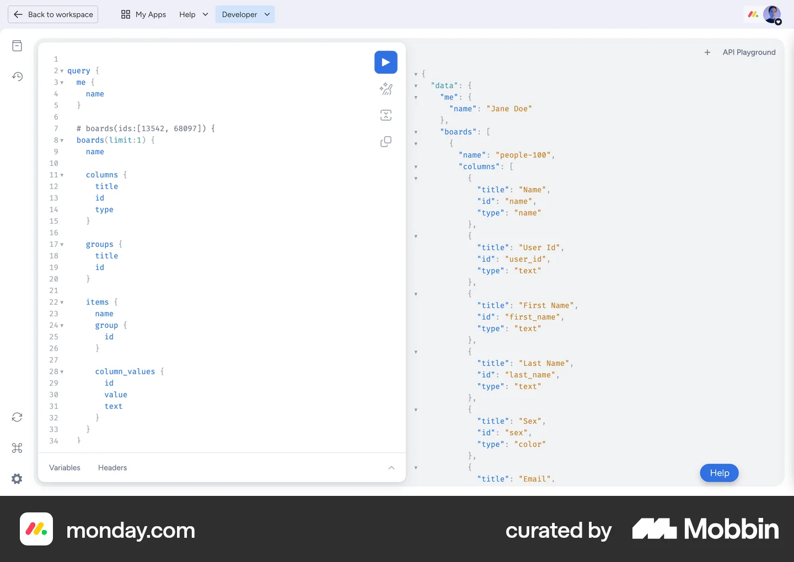The width and height of the screenshot is (794, 562).
Task: Collapse the "data" node in the response
Action: coord(416,86)
